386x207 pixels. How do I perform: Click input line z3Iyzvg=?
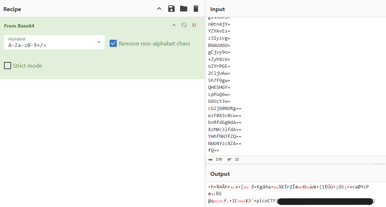pos(219,38)
